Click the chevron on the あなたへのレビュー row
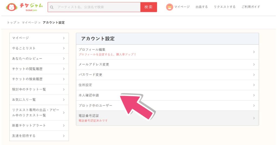Viewport: 277px width, 145px height. pyautogui.click(x=64, y=58)
